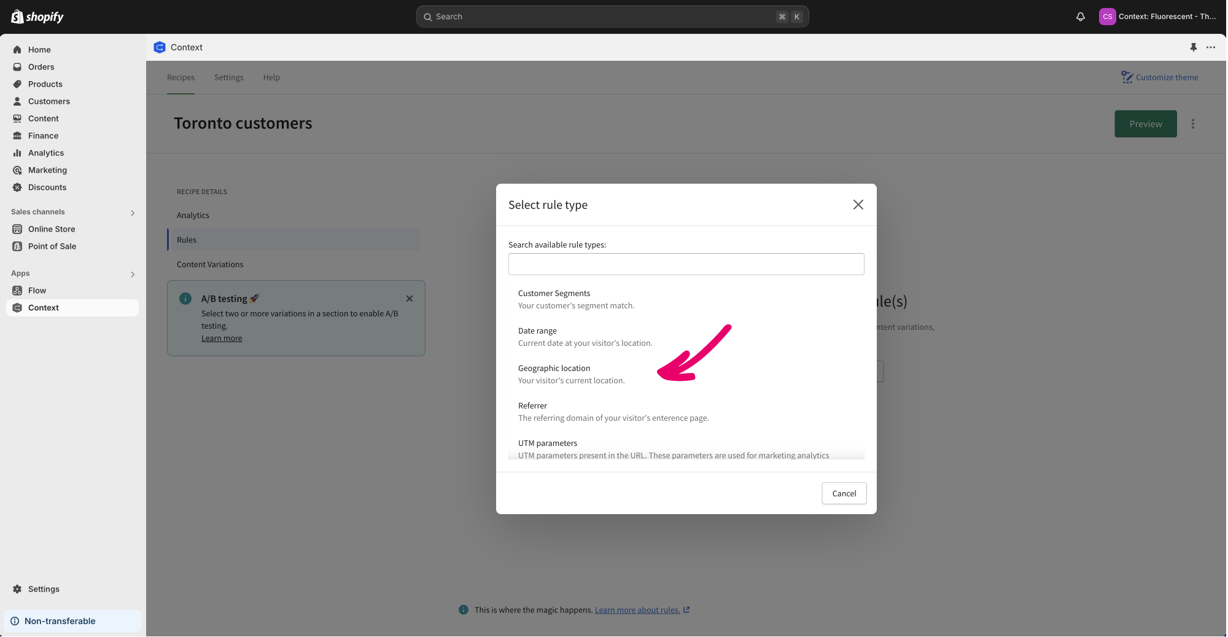1228x637 pixels.
Task: Dismiss the A/B testing info banner
Action: 410,299
